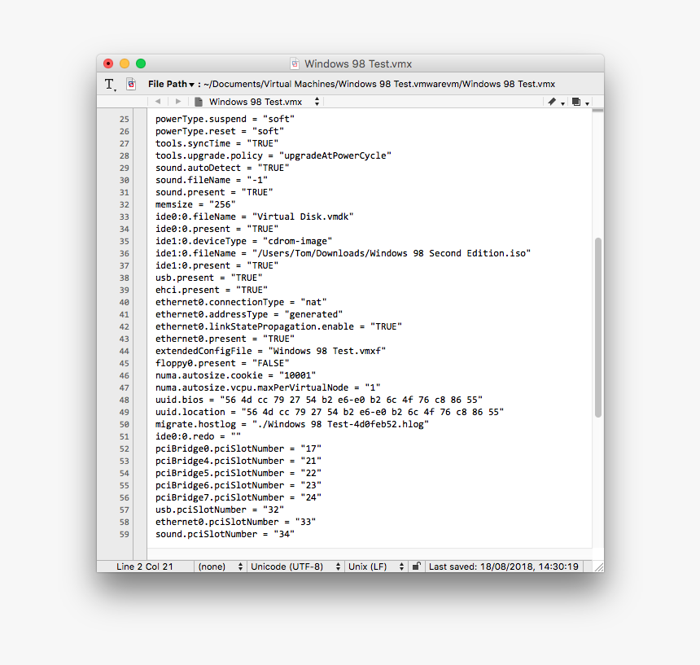Place cursor in tools.syncTime line
Viewport: 700px width, 665px height.
217,143
